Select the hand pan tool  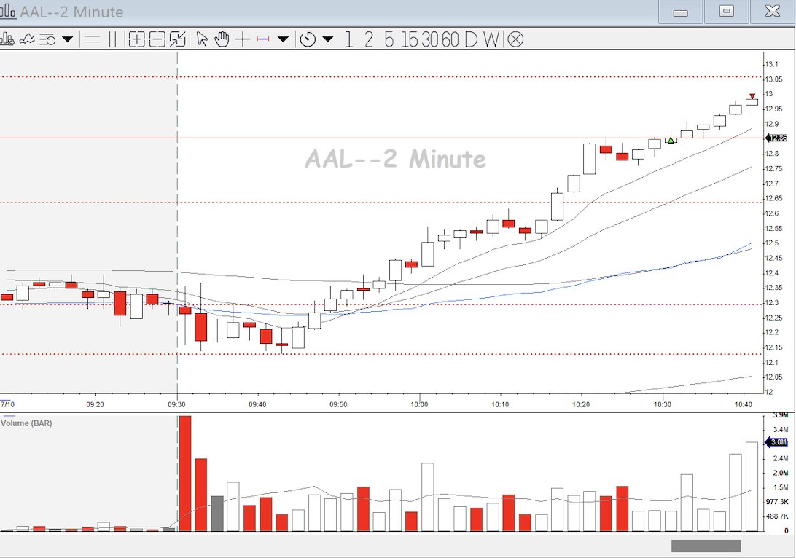[222, 39]
